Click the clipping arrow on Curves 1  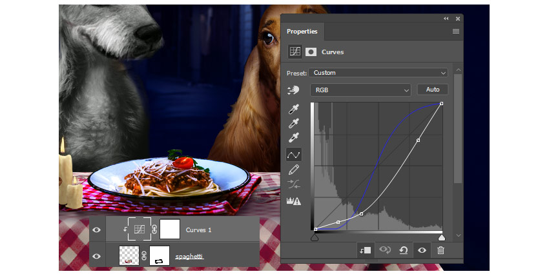click(125, 230)
